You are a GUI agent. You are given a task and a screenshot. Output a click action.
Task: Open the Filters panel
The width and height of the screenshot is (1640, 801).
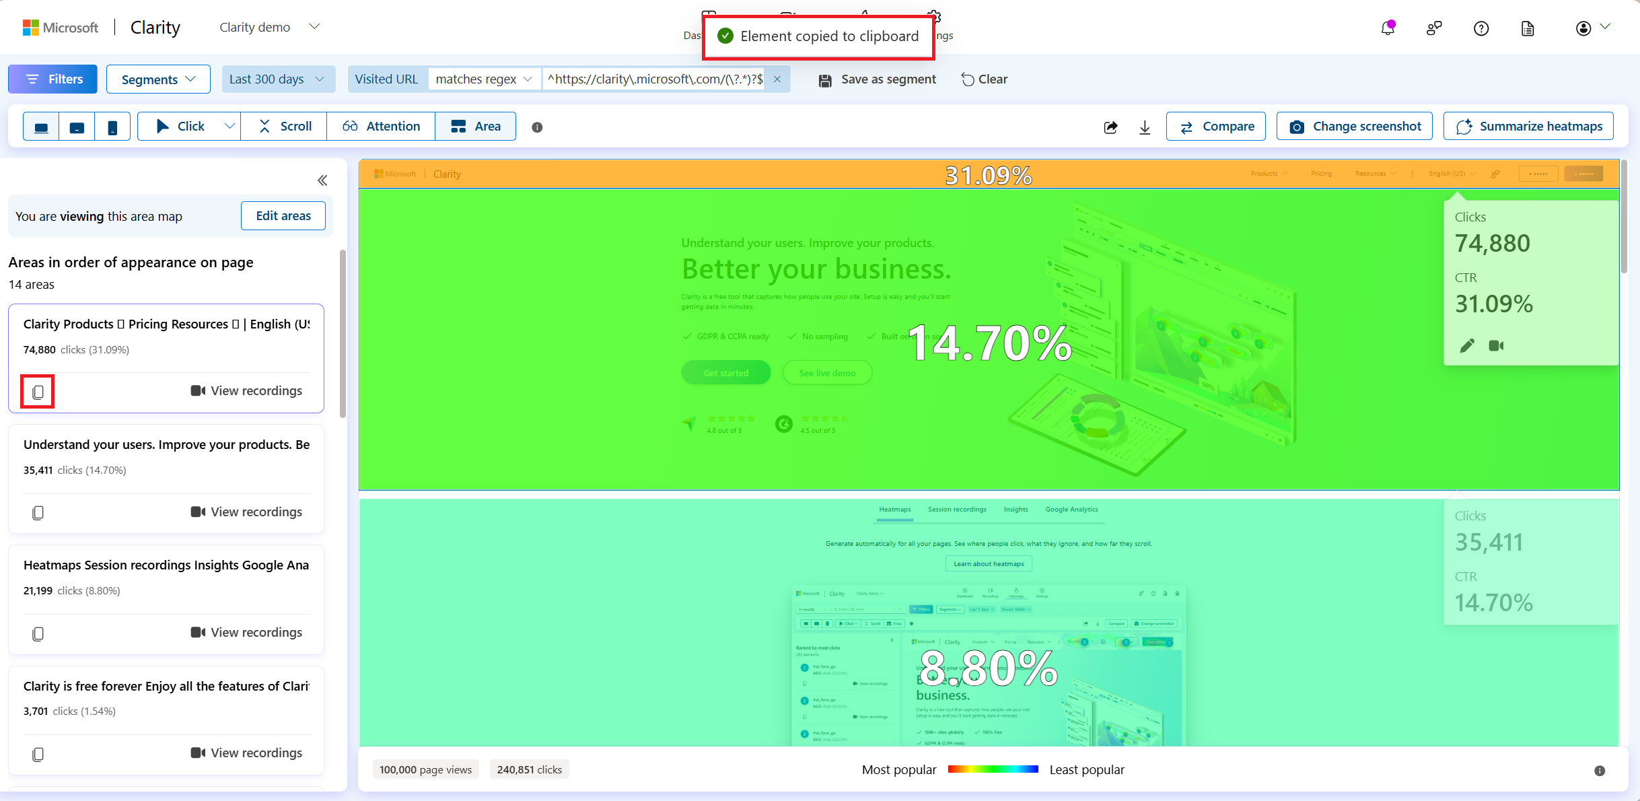point(52,79)
